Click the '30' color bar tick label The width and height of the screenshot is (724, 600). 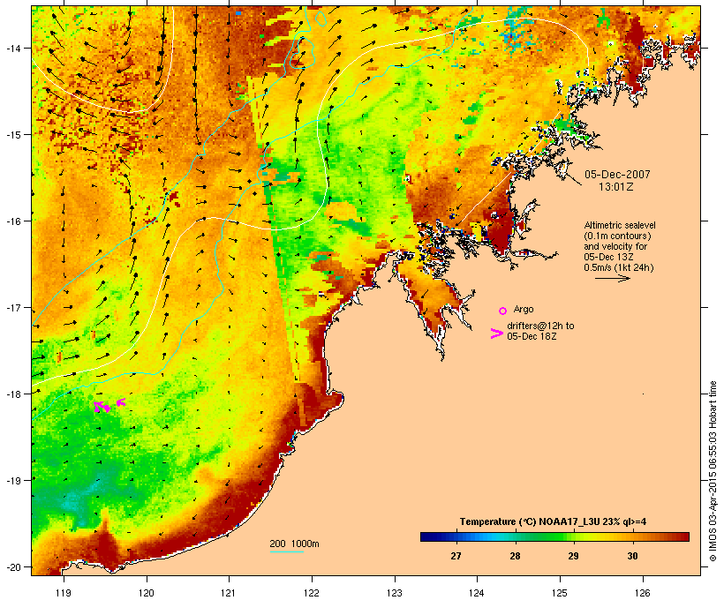[x=632, y=556]
